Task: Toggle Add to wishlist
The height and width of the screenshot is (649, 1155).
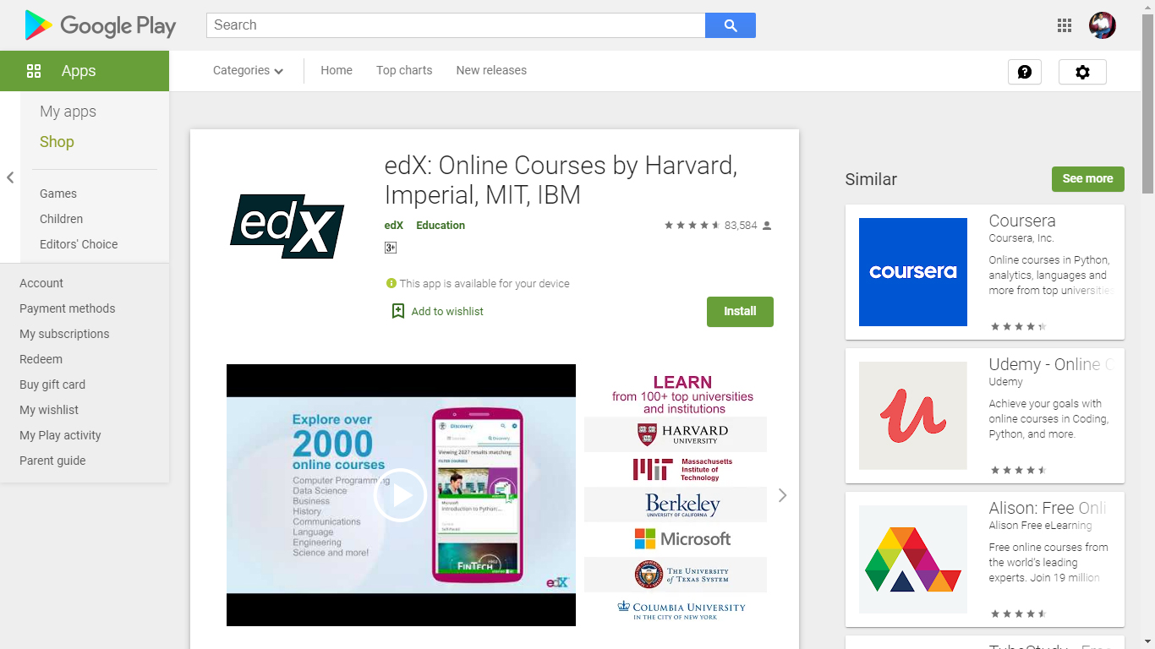Action: coord(437,311)
